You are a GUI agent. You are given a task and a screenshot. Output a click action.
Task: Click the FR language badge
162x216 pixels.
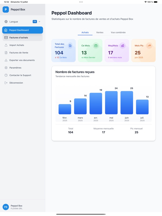(x=35, y=22)
